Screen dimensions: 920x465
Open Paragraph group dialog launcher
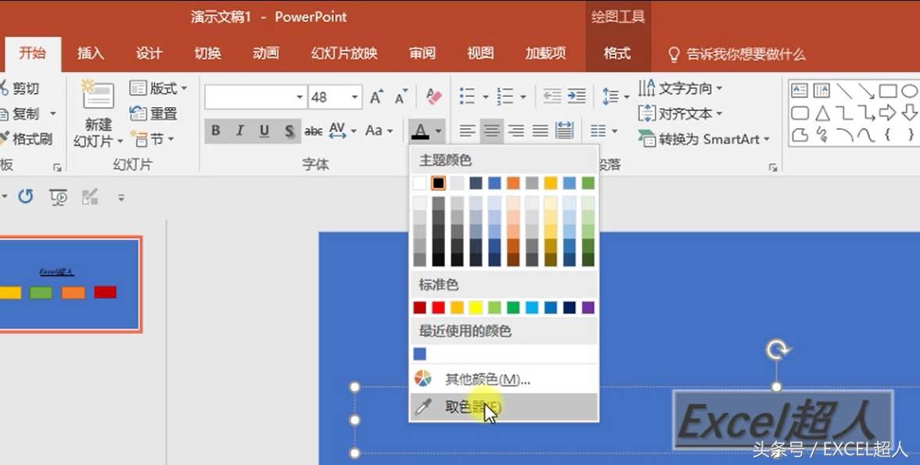tap(773, 167)
